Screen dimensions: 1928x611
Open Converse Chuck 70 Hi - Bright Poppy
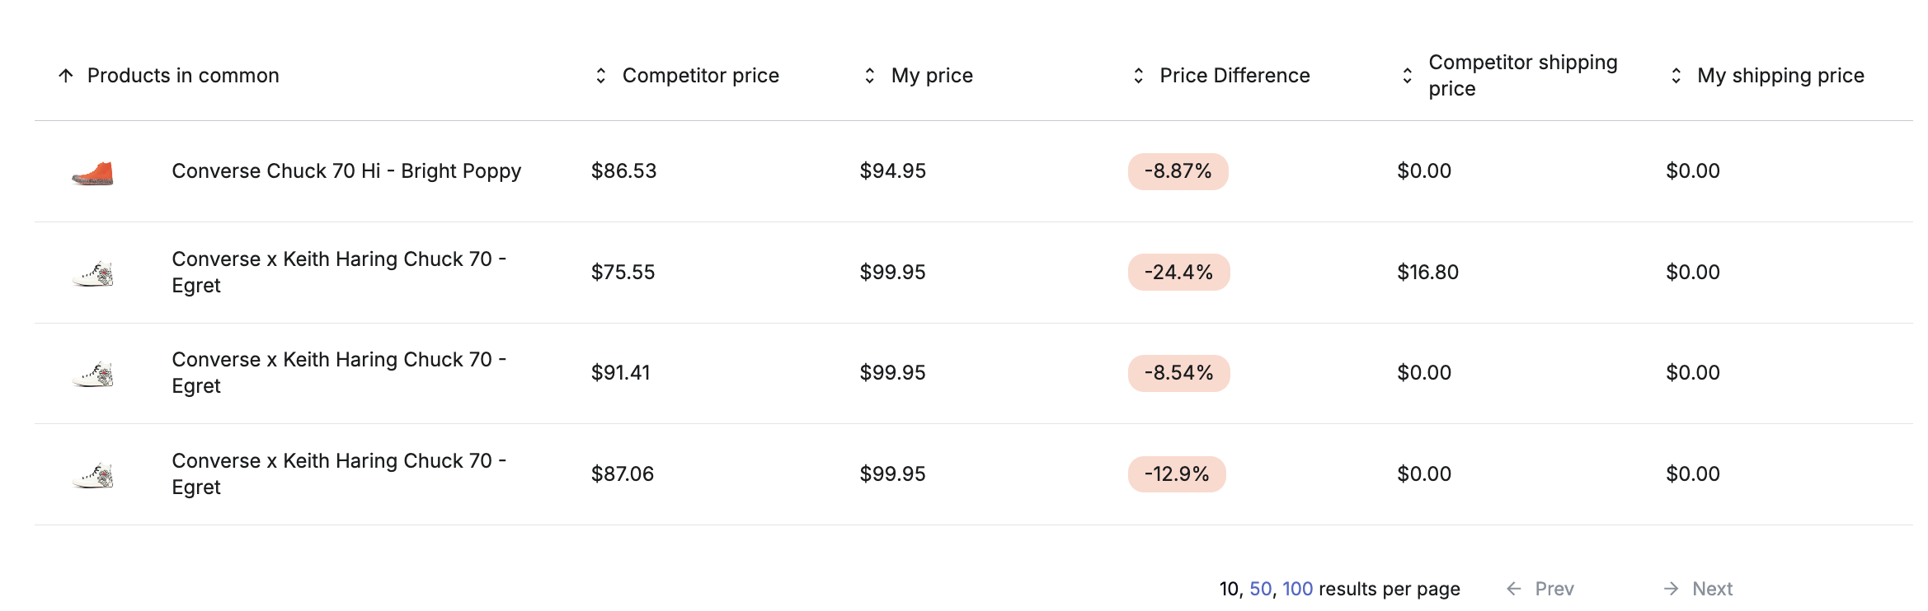coord(346,171)
